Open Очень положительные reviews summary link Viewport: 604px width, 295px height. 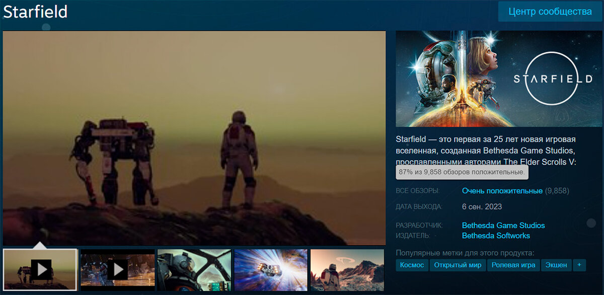(502, 191)
